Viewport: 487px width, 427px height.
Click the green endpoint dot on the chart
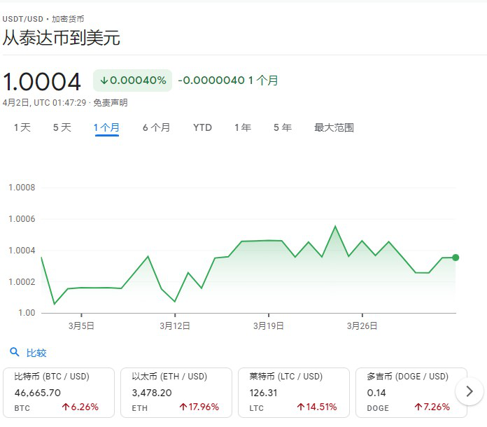(456, 258)
